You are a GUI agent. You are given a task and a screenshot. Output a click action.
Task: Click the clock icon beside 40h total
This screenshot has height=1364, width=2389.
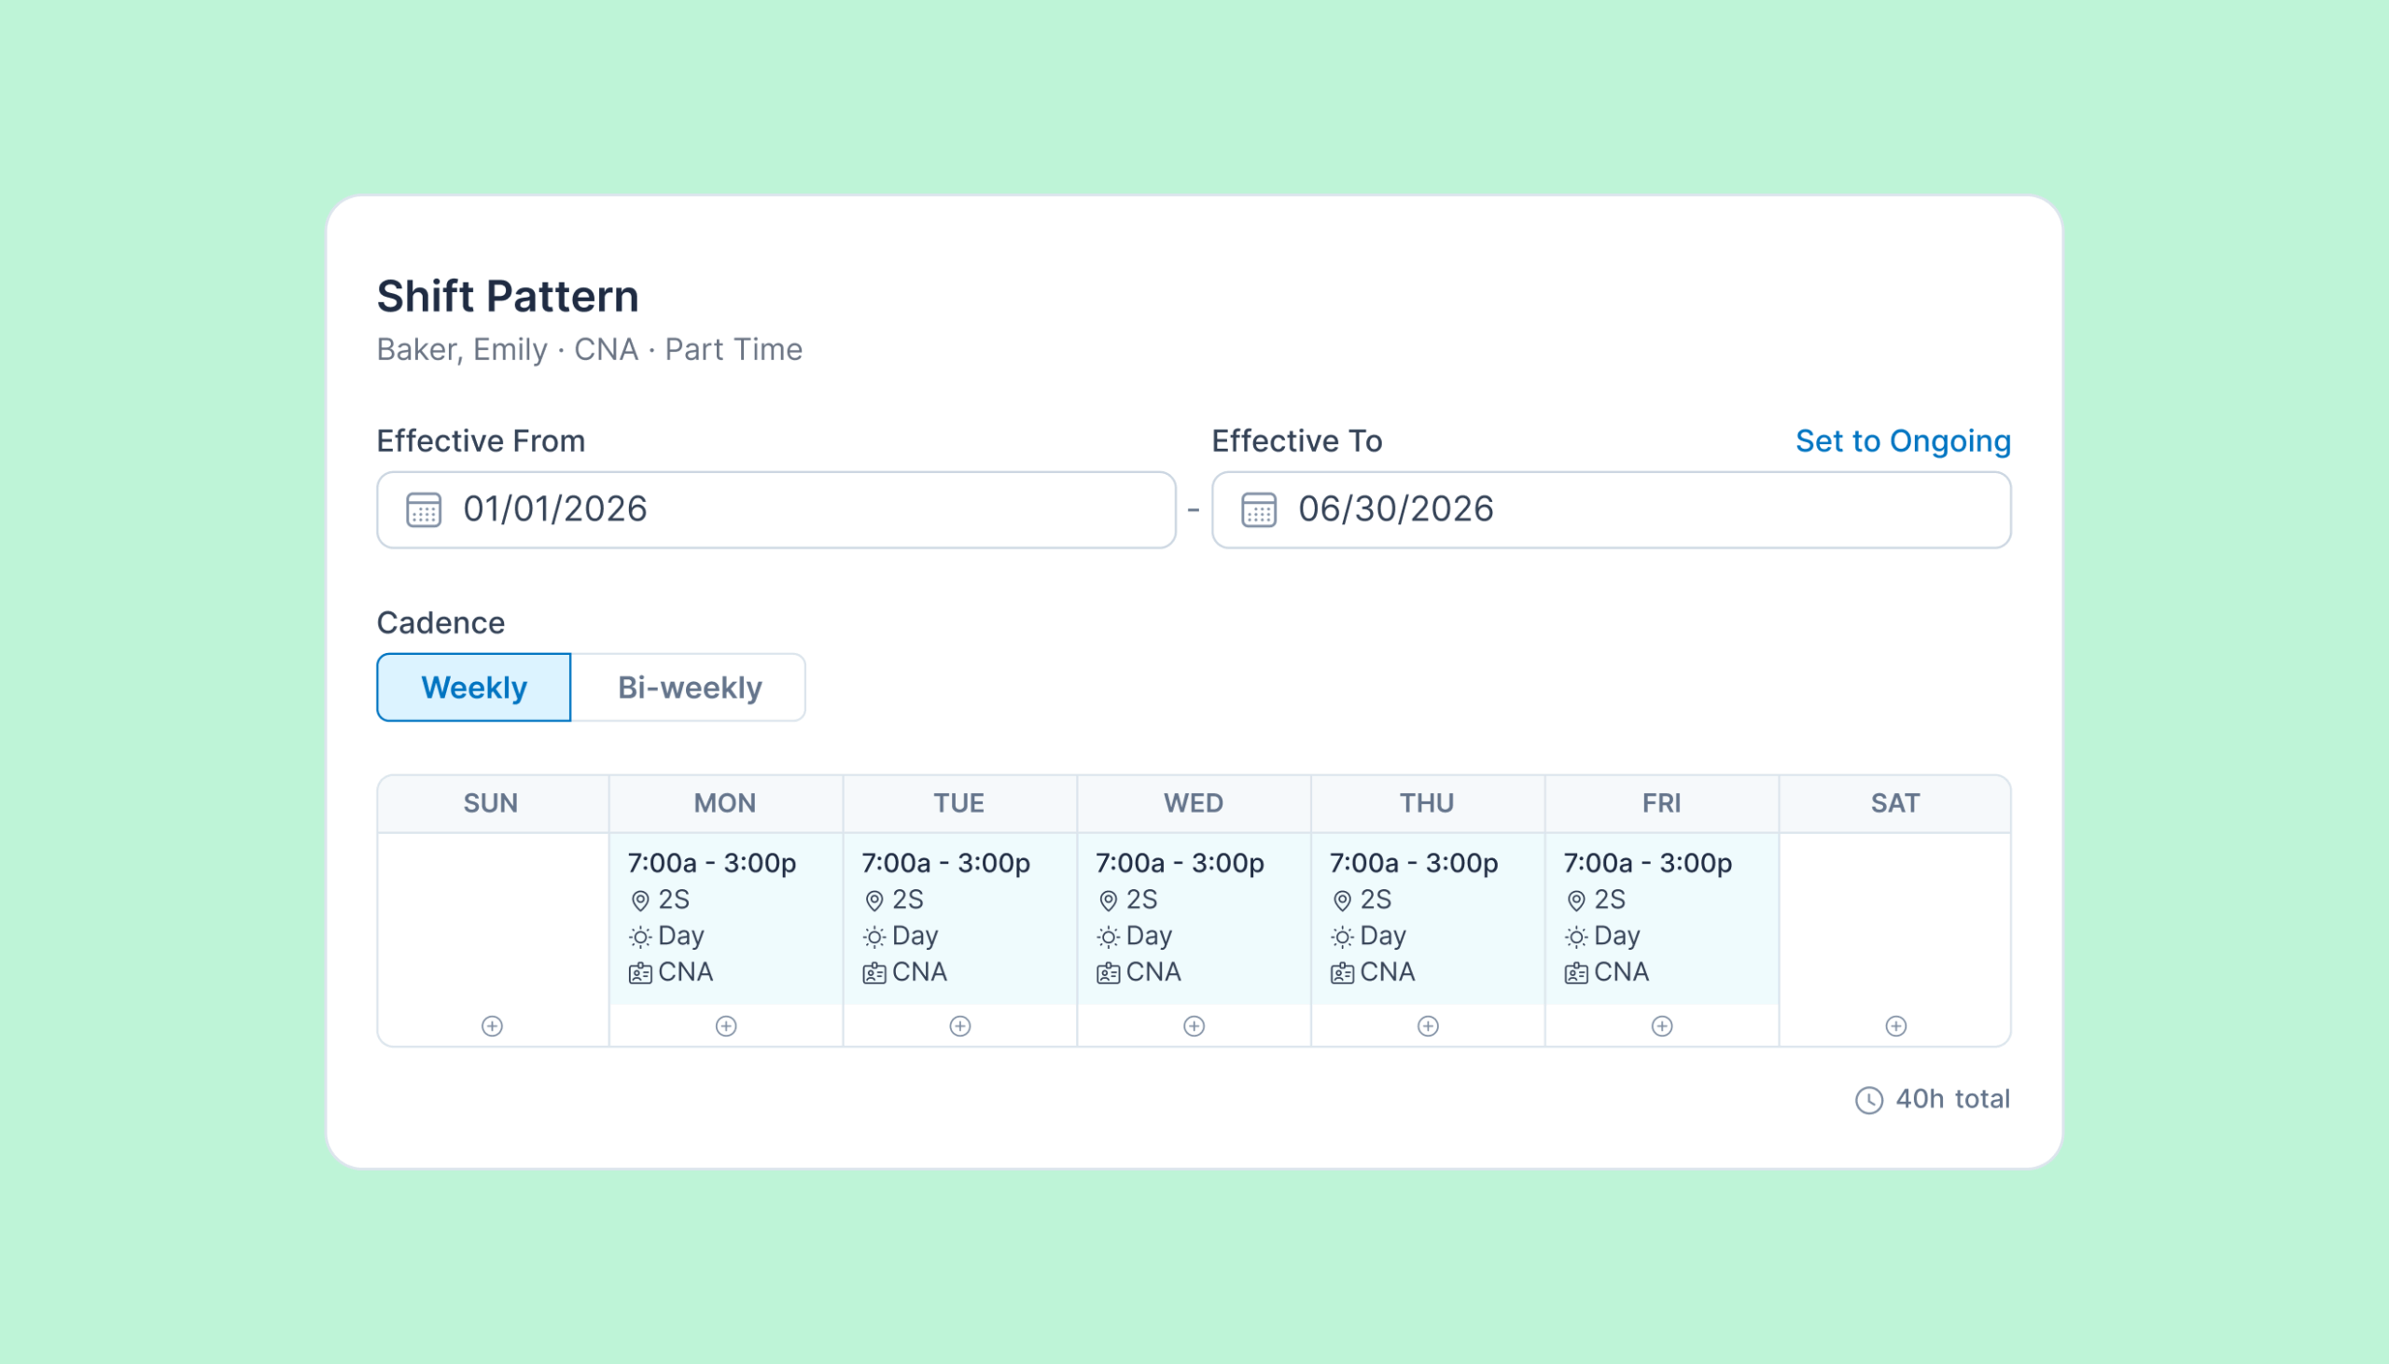click(x=1869, y=1100)
